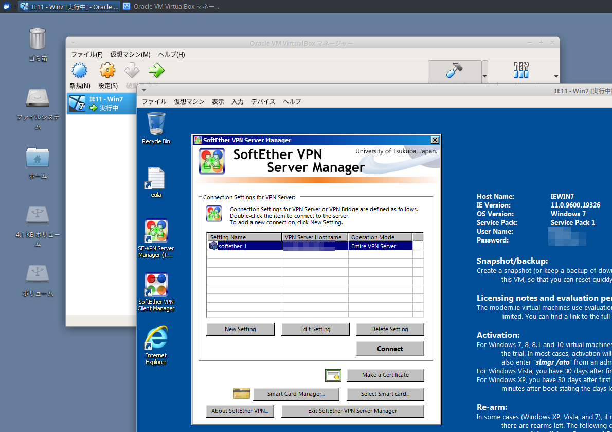
Task: Select the SE-VPN Server Manager desktop shortcut
Action: (x=156, y=231)
